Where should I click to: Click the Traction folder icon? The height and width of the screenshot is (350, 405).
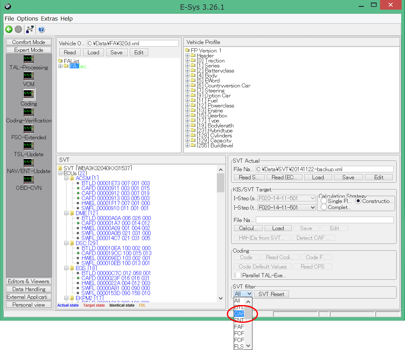coord(193,60)
